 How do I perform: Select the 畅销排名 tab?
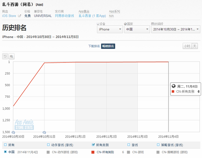[x=108, y=46]
